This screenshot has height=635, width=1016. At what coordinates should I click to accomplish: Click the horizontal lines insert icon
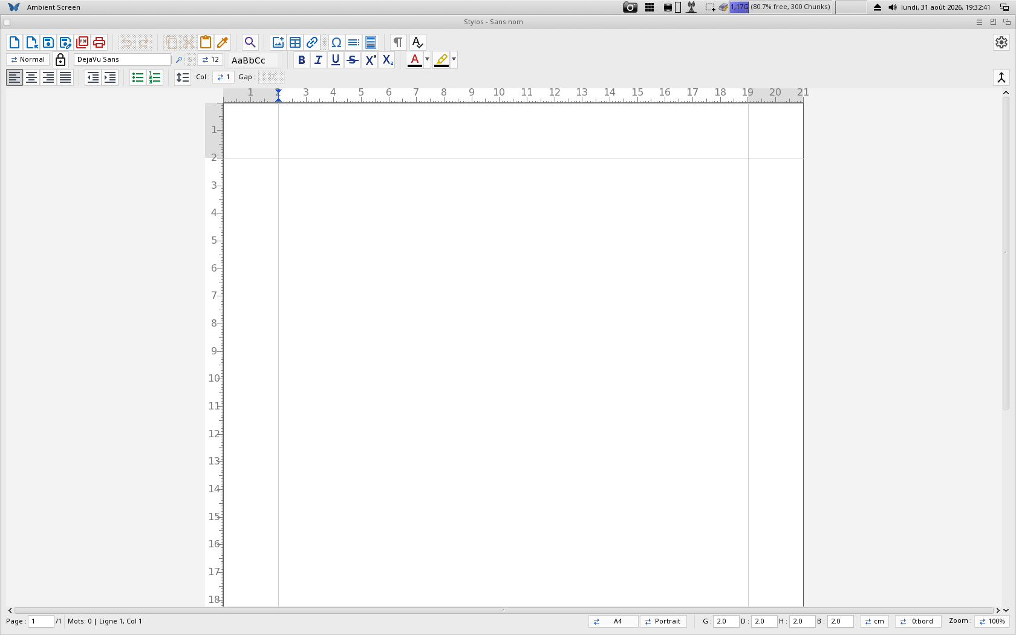[353, 42]
